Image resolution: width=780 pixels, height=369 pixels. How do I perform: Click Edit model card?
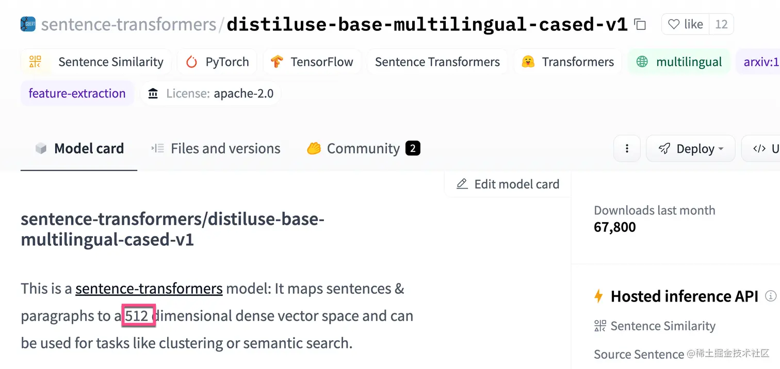point(508,184)
